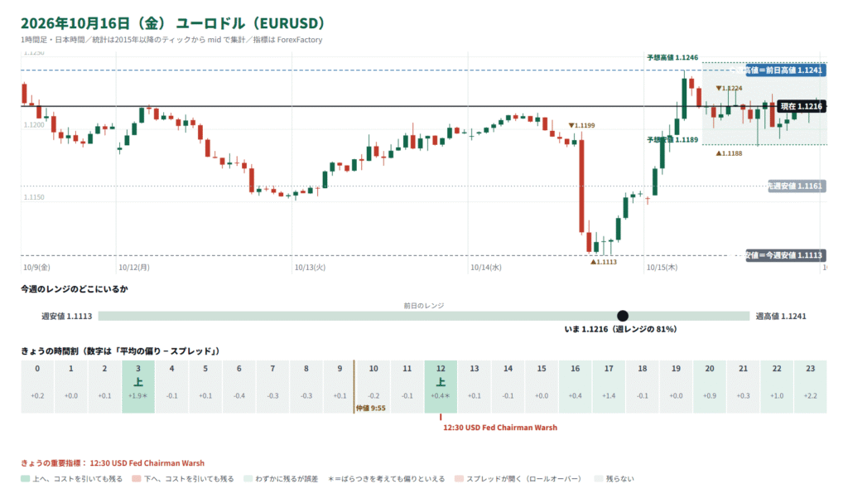Click the hour 3 cell marked 上 +1.9＊

[138, 386]
